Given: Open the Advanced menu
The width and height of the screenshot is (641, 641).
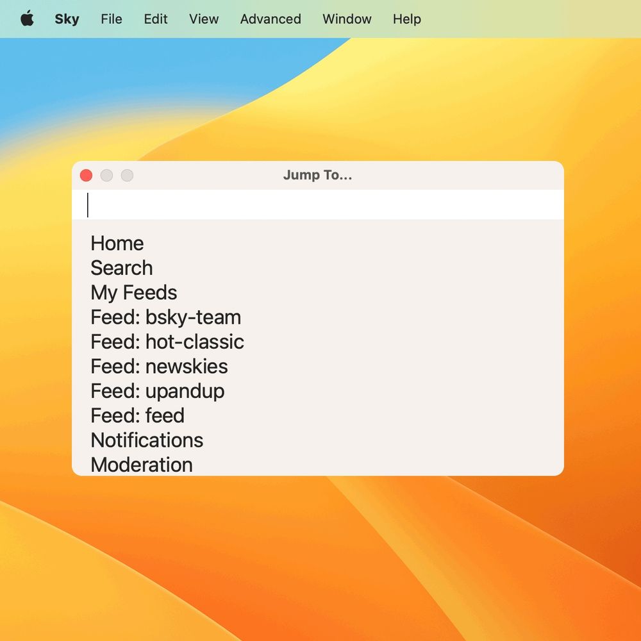Looking at the screenshot, I should pyautogui.click(x=271, y=19).
